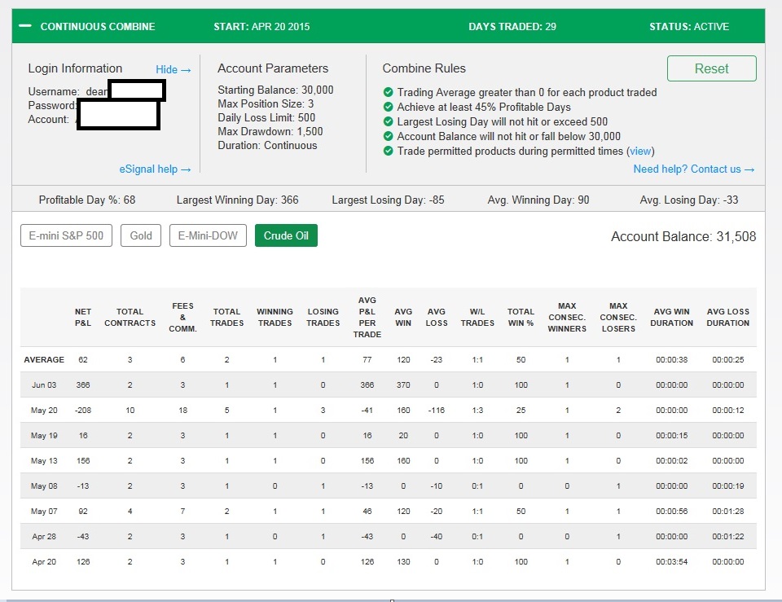Click the check icon for Trade permitted products
The height and width of the screenshot is (602, 782).
(x=389, y=152)
